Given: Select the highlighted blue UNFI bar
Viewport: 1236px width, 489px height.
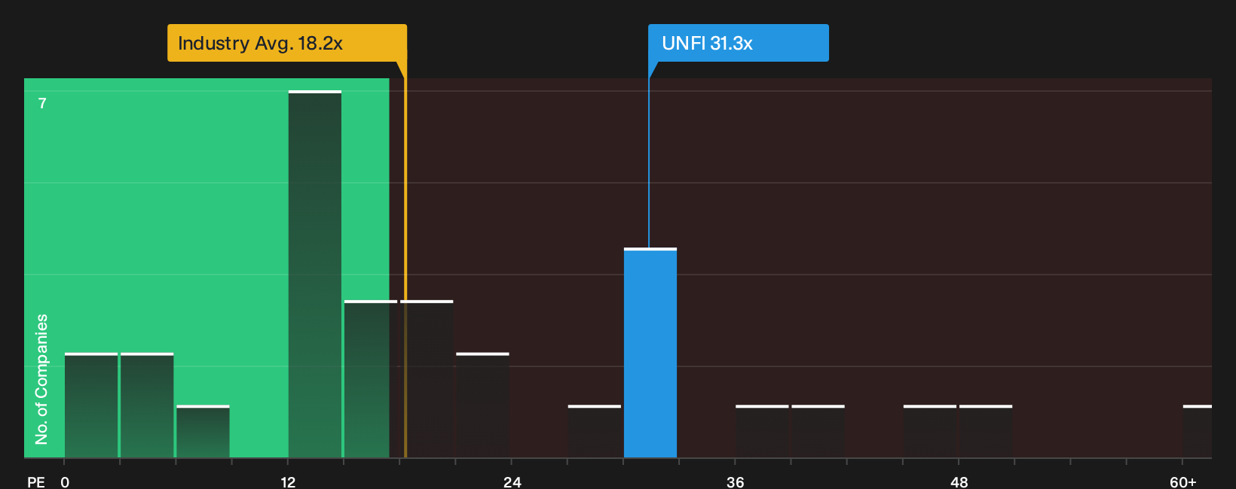Looking at the screenshot, I should pos(650,353).
